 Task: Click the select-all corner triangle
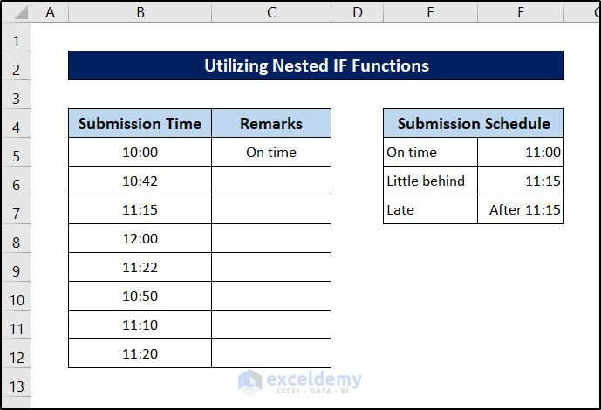(17, 12)
